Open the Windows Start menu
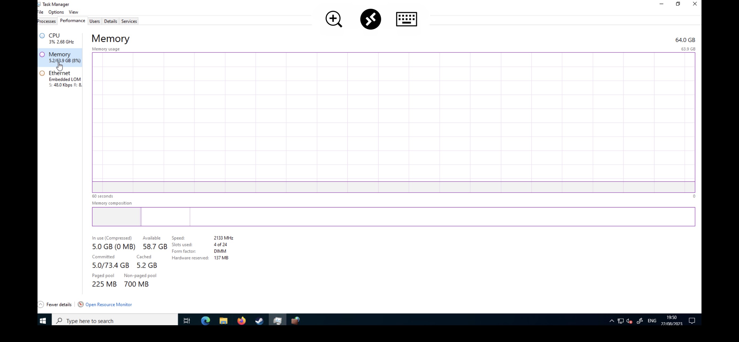This screenshot has width=739, height=342. 43,321
